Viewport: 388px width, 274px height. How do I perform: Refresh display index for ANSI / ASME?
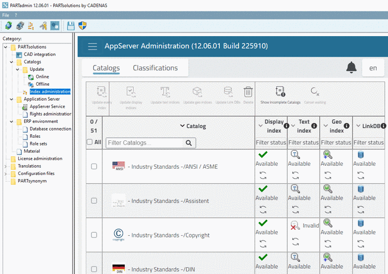tap(263, 175)
